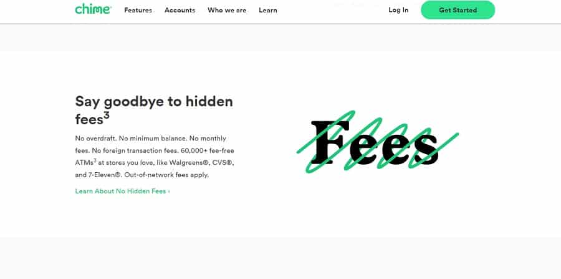Screen dimensions: 561x279
Task: Click the CVS® name in the paragraph
Action: tap(221, 163)
